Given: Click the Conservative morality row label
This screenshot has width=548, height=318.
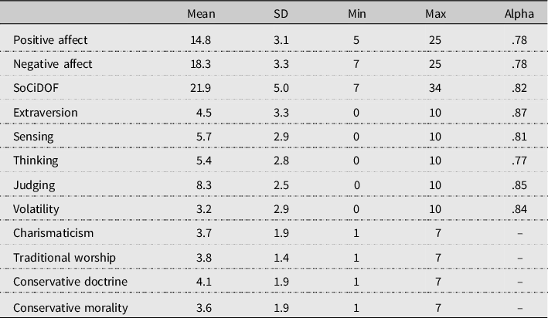Looking at the screenshot, I should tap(70, 308).
